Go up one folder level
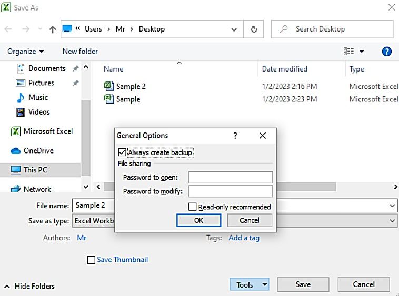The image size is (399, 296). pos(53,29)
